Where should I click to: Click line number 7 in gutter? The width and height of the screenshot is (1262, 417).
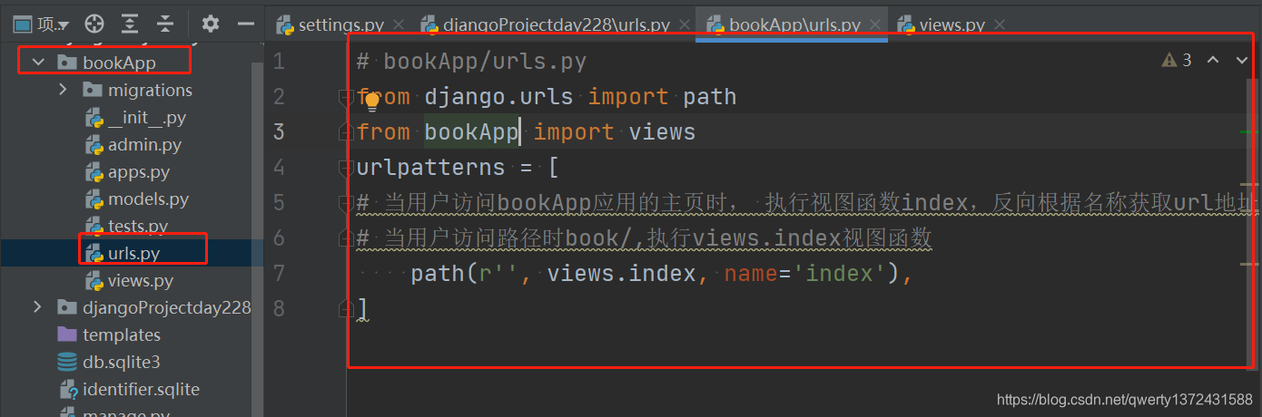(x=279, y=273)
